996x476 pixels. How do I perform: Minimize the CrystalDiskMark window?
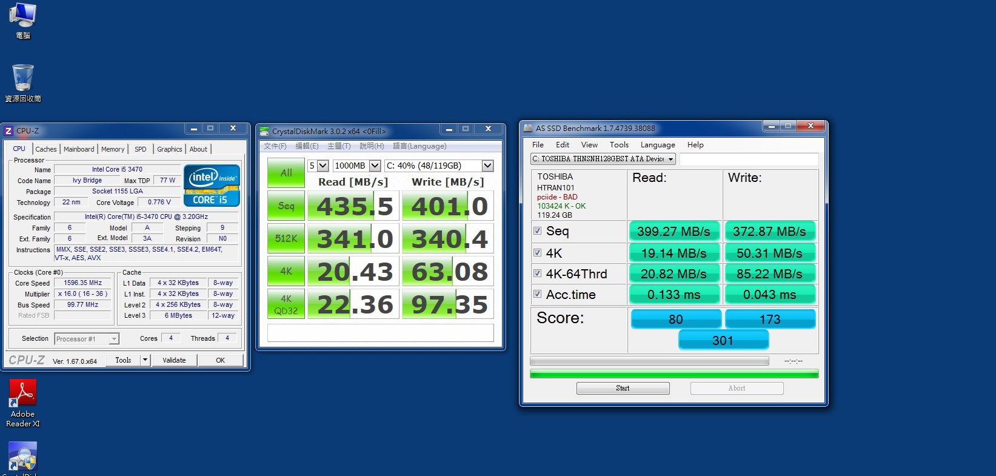tap(449, 129)
